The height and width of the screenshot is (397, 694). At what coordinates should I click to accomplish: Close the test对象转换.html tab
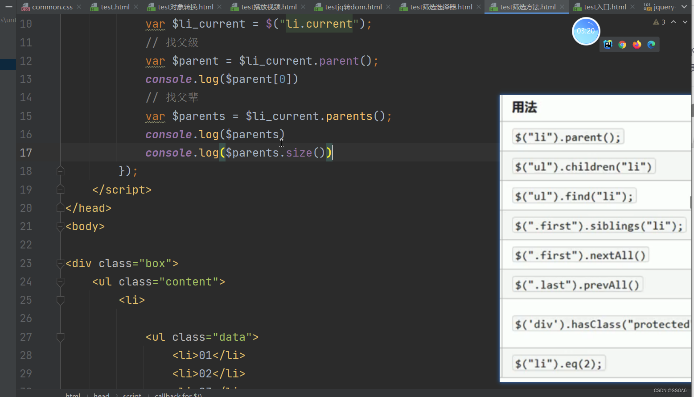click(x=219, y=7)
